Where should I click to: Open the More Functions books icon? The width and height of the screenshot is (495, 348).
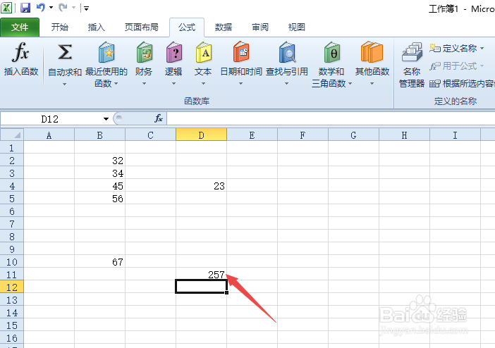[x=372, y=51]
